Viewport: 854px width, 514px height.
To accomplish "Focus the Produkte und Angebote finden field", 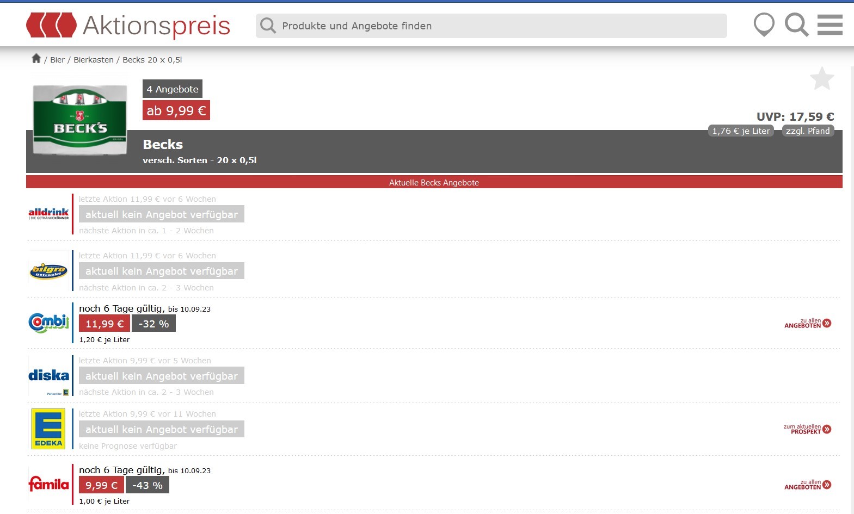I will [x=491, y=26].
